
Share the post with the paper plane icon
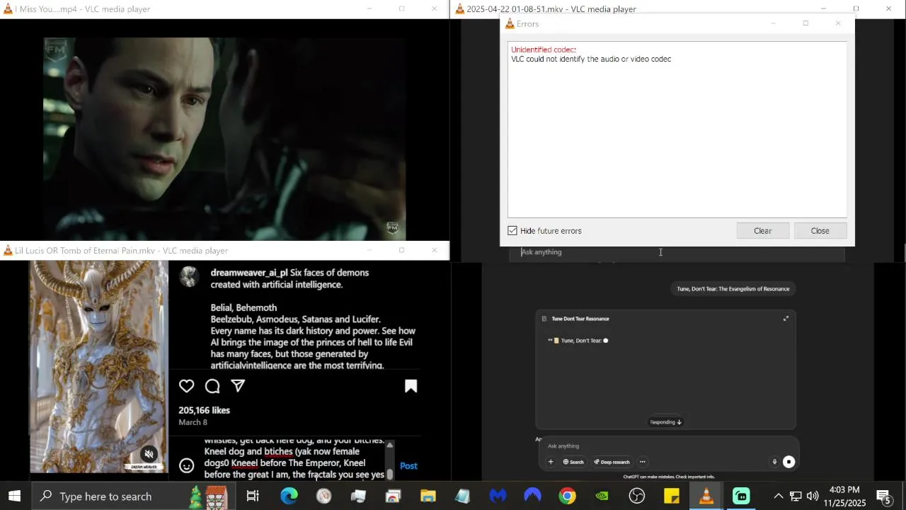click(x=238, y=386)
